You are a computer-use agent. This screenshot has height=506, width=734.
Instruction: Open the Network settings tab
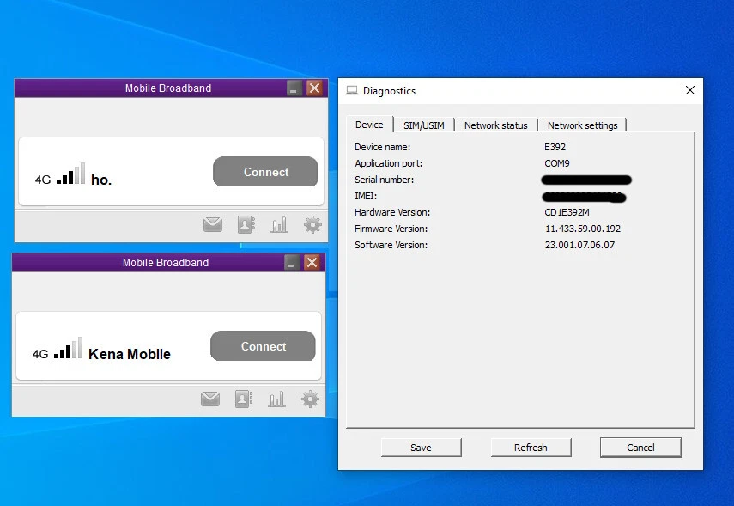click(583, 125)
